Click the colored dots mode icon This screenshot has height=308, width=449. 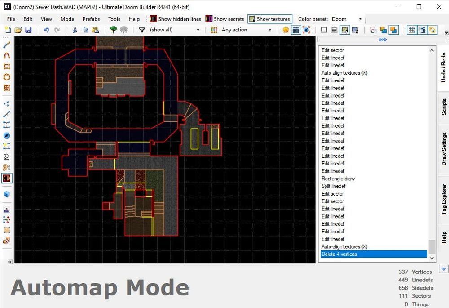pyautogui.click(x=7, y=220)
